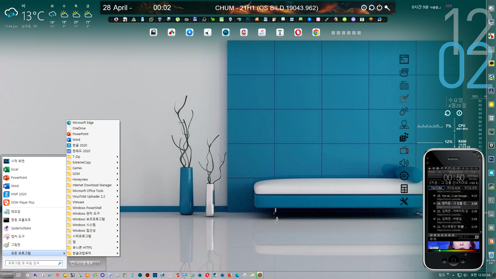Click the next track button on the phone player
Viewport: 496px width, 279px height.
coord(463,261)
